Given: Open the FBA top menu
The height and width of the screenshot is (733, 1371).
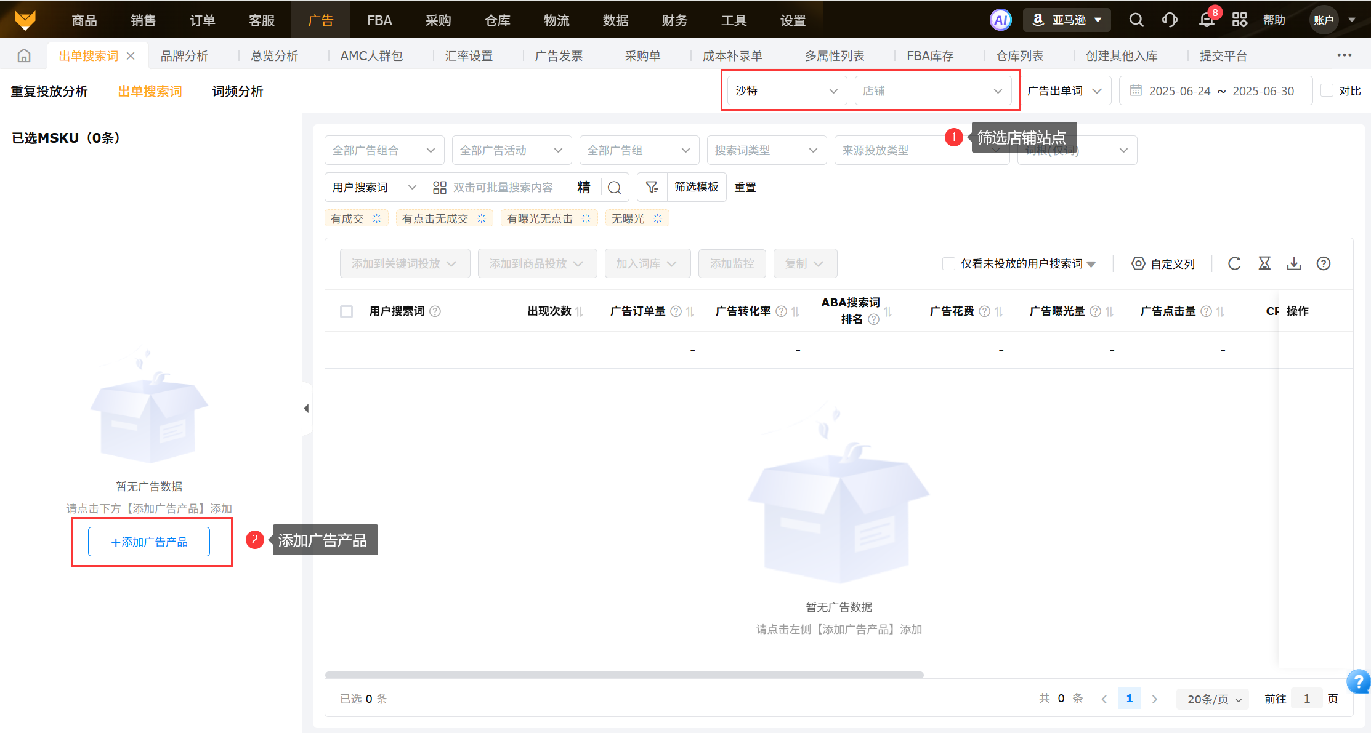Looking at the screenshot, I should [x=379, y=20].
